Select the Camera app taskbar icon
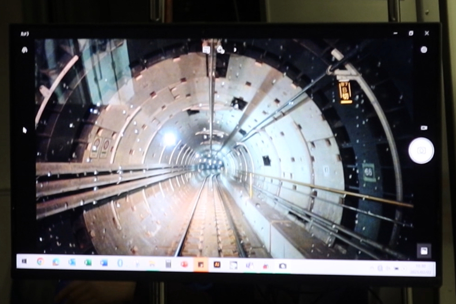This screenshot has height=304, width=456. 282,266
